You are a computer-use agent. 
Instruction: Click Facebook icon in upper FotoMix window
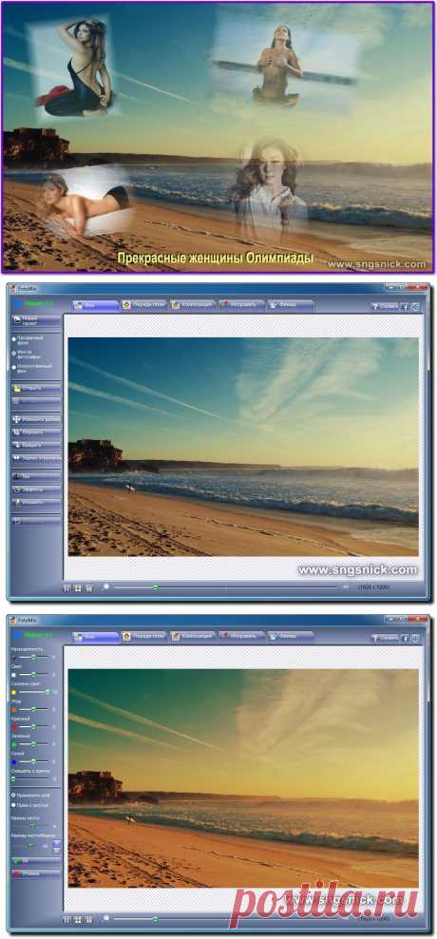[x=404, y=306]
